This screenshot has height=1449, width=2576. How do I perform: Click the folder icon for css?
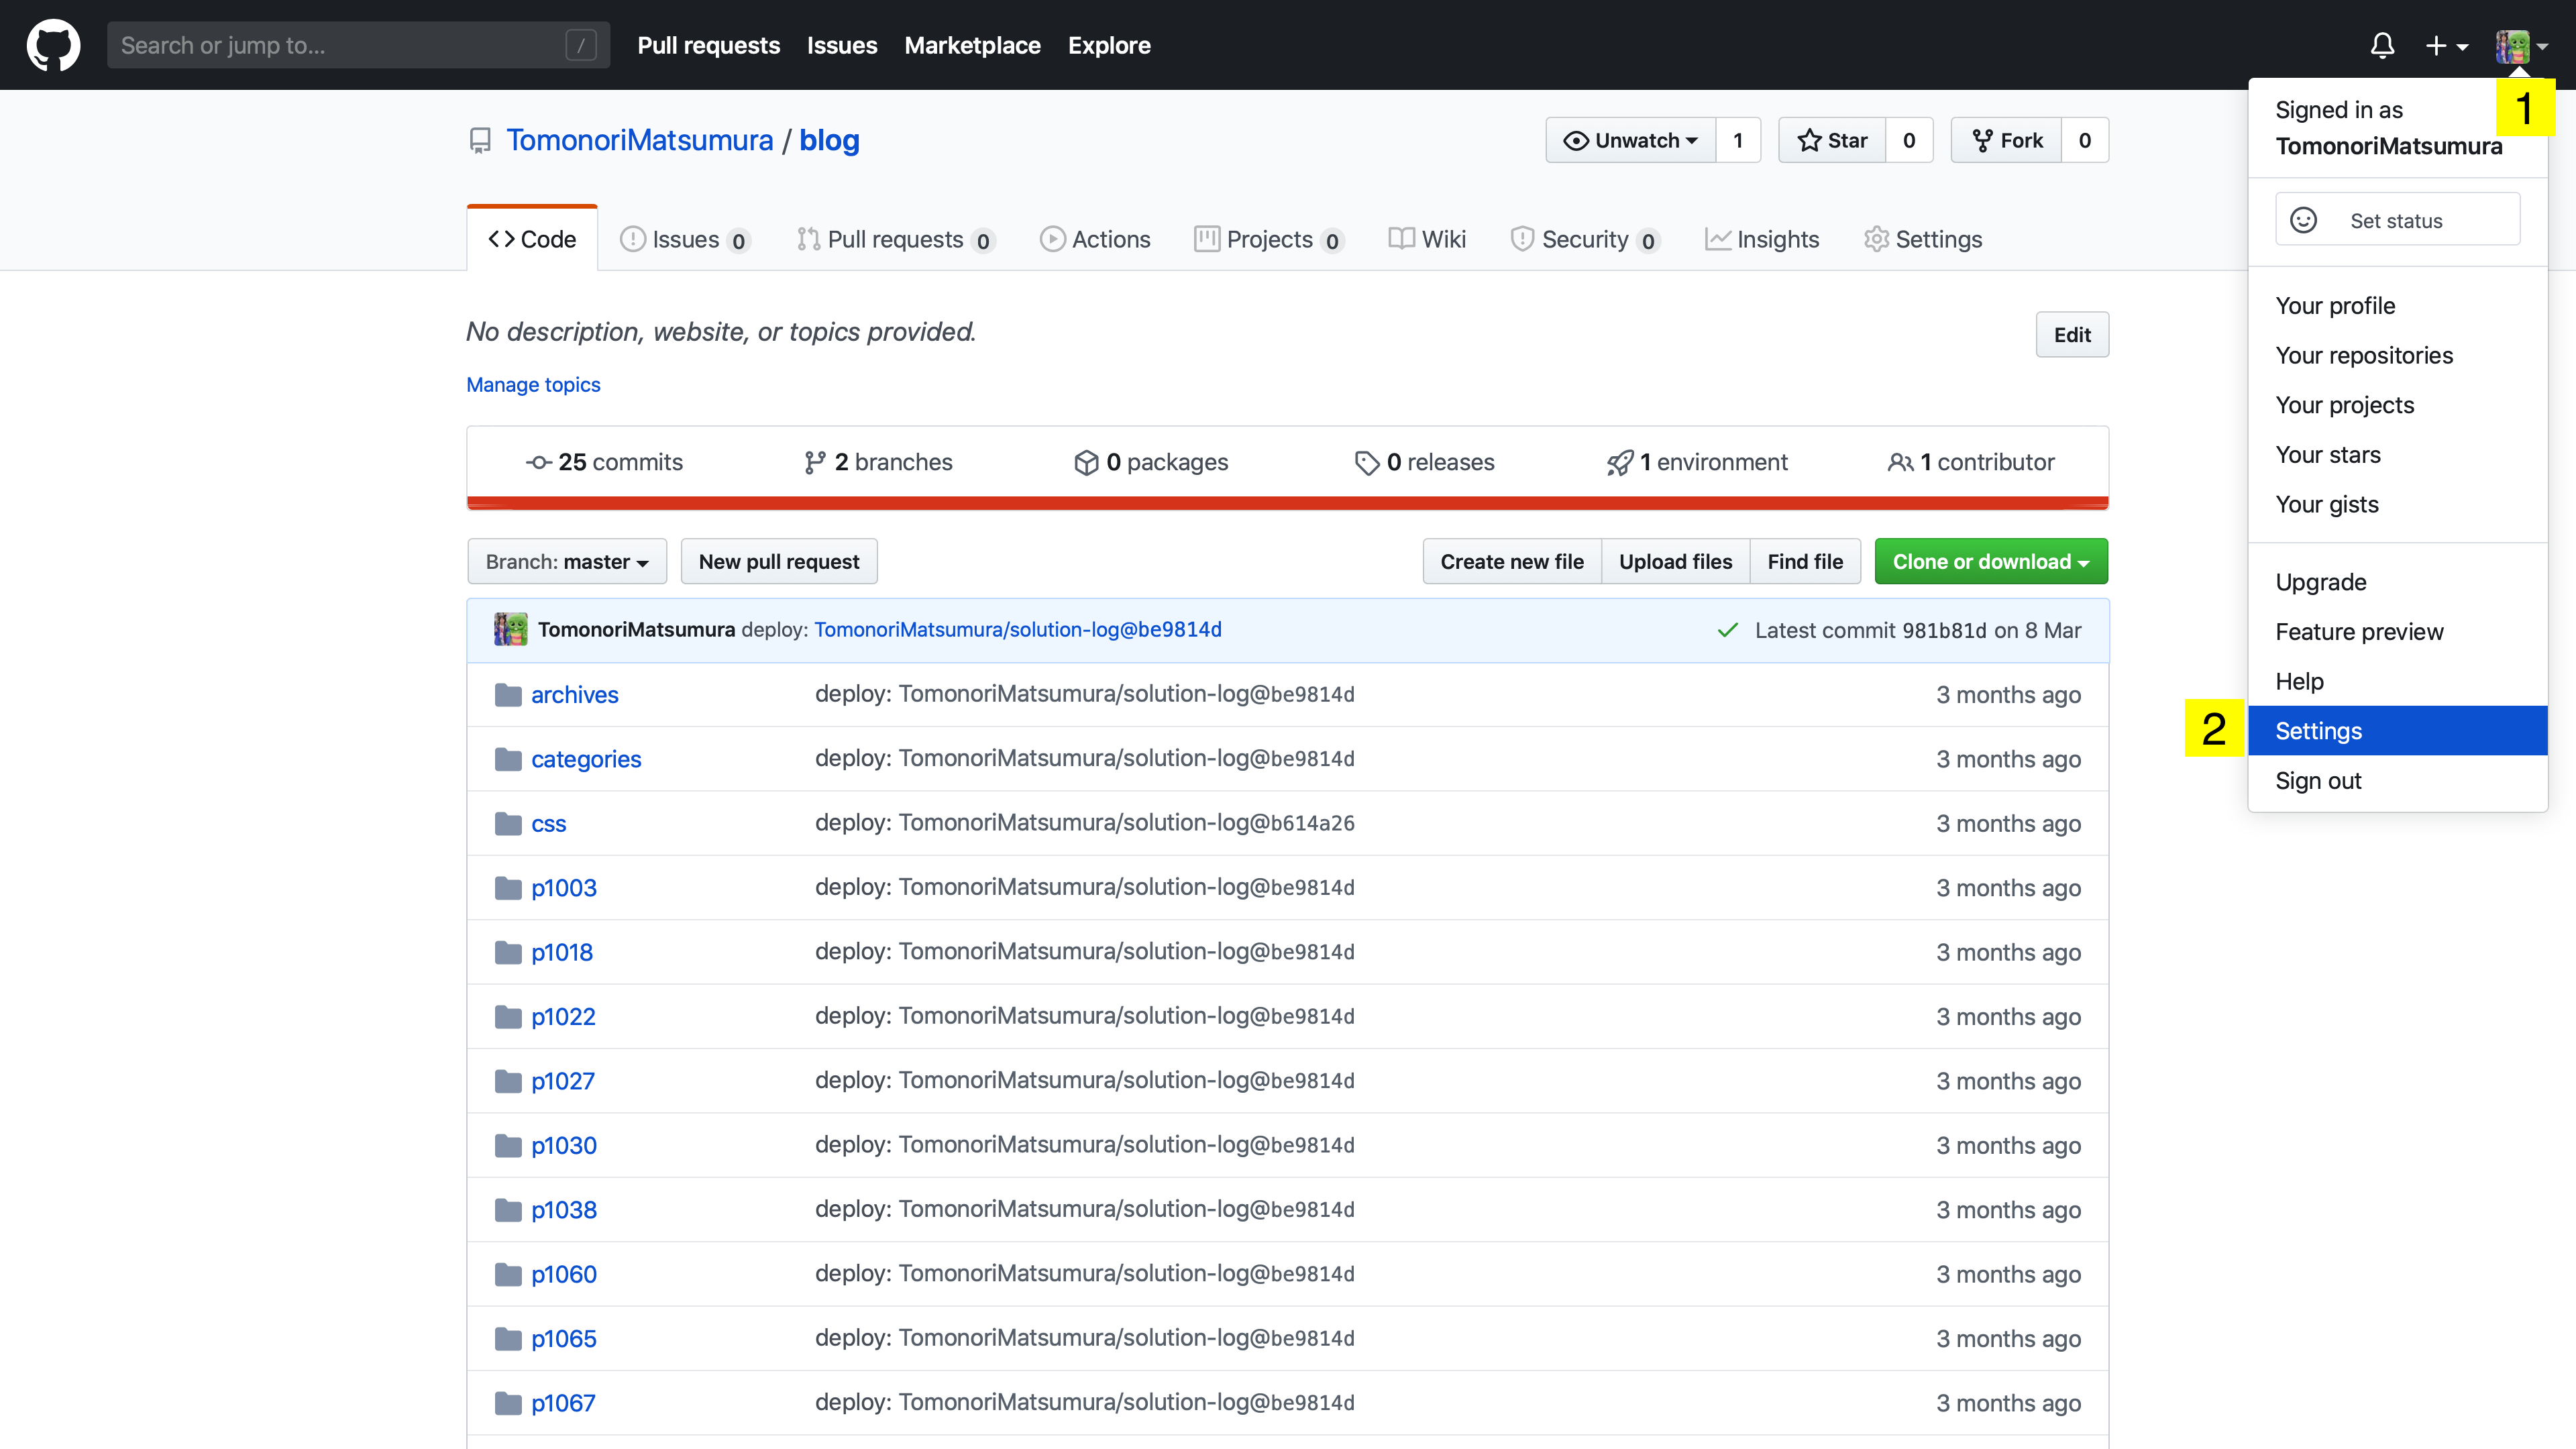click(x=508, y=823)
